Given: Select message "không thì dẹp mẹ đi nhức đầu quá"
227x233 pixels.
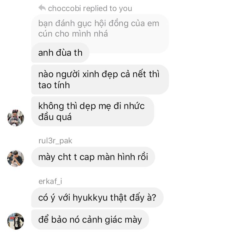Looking at the screenshot, I should click(93, 111).
